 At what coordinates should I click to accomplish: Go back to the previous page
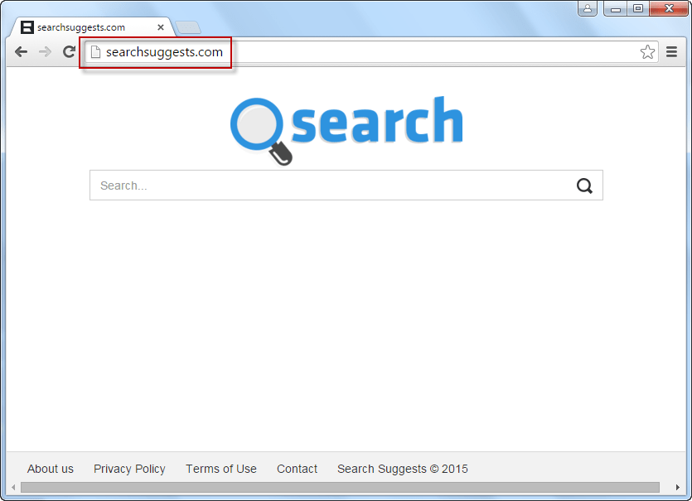22,52
